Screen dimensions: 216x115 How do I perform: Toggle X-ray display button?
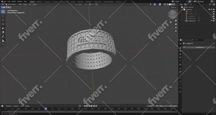point(165,4)
